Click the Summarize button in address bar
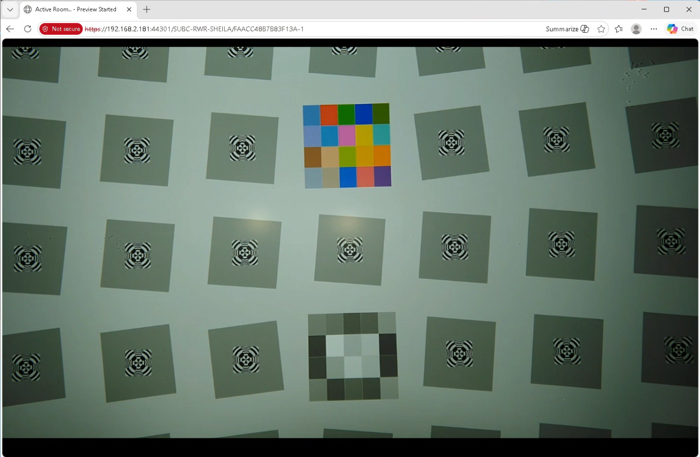700x457 pixels. [x=567, y=29]
